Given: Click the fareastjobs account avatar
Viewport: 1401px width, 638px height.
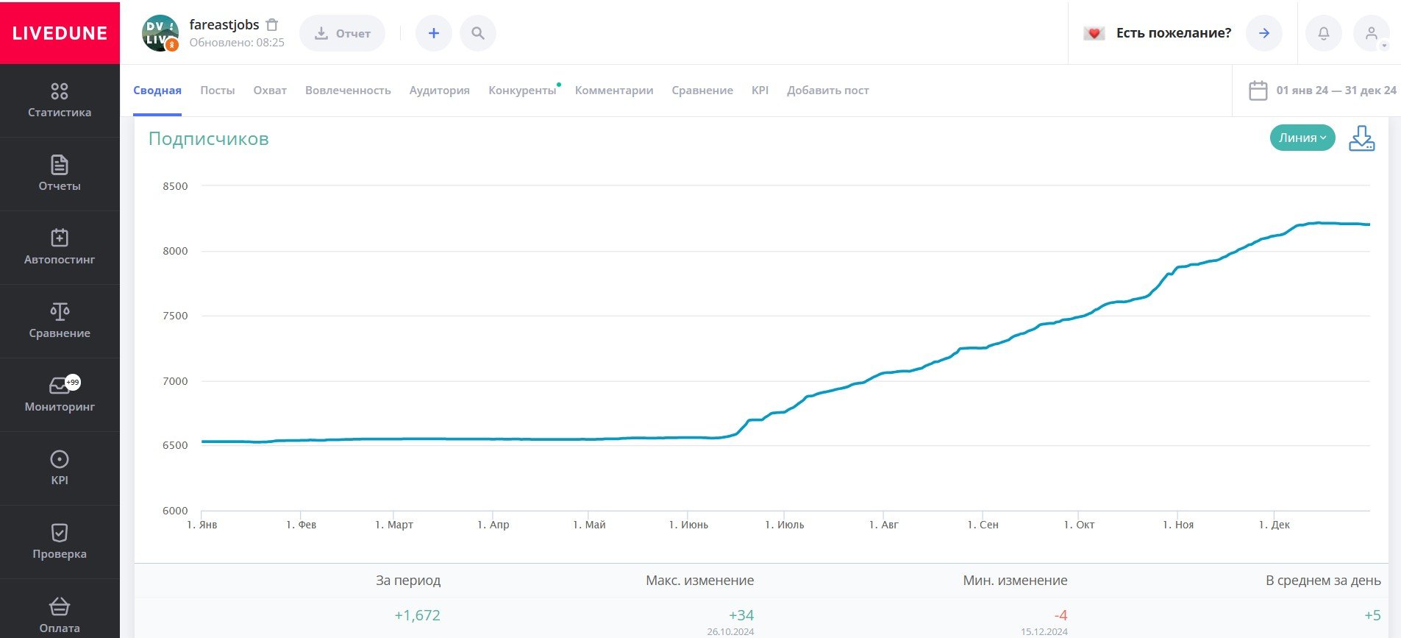Looking at the screenshot, I should point(160,33).
